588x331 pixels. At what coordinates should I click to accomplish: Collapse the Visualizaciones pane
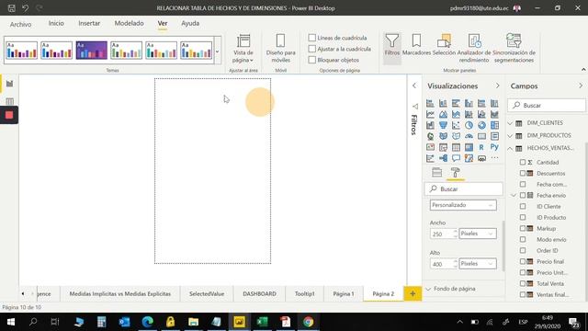coord(498,86)
